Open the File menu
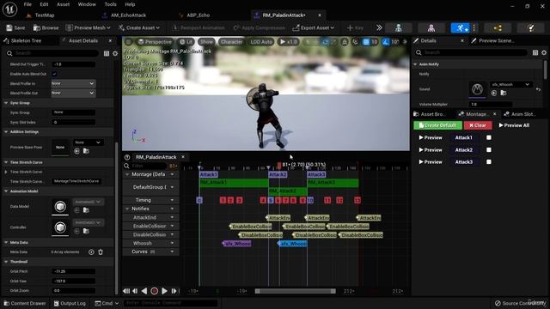Viewport: 550px width, 309px height. [27, 4]
